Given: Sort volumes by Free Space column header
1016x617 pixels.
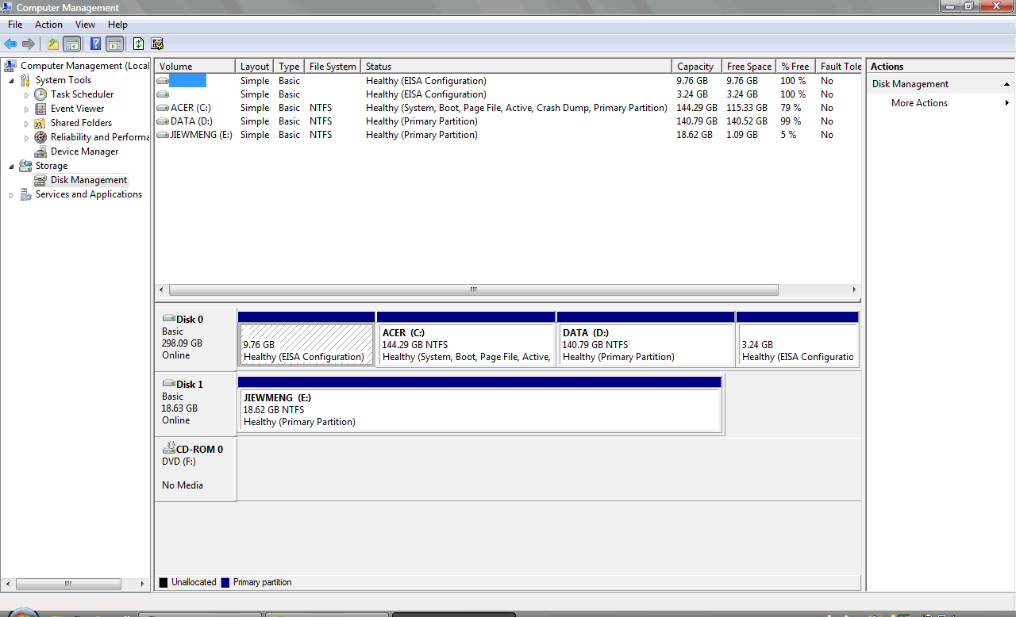Looking at the screenshot, I should coord(749,67).
